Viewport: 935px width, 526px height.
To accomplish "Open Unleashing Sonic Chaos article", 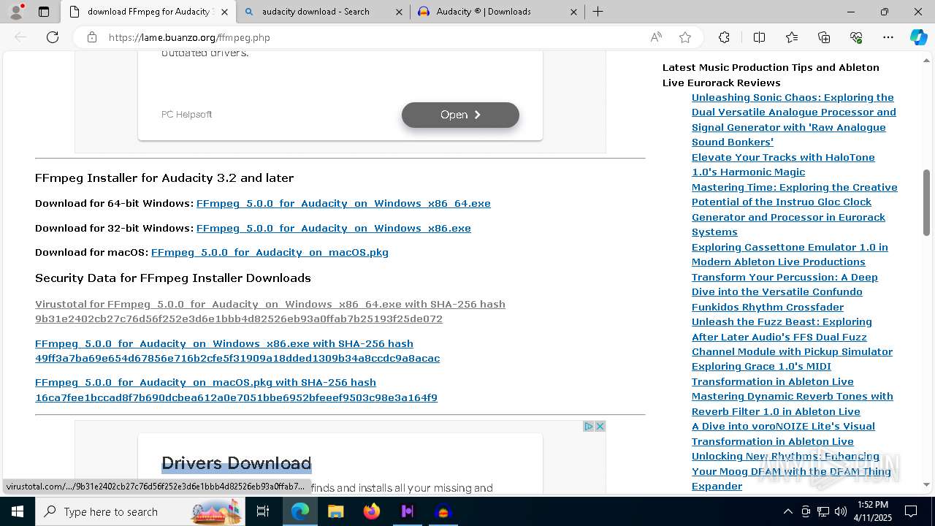I will click(794, 120).
